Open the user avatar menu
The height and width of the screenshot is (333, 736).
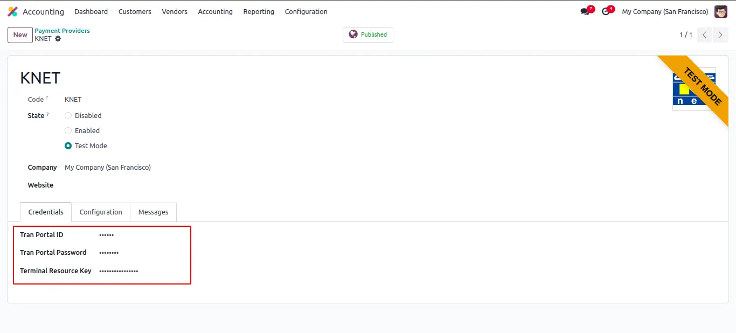click(721, 11)
